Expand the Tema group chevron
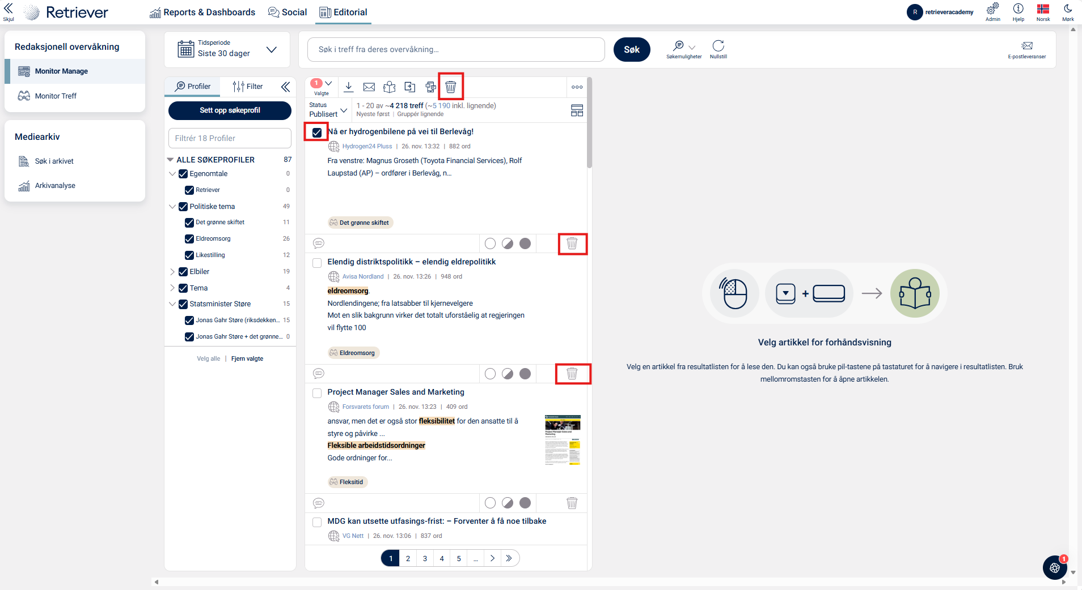 172,288
